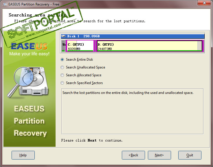Click the Help button
The image size is (213, 167).
[23, 155]
